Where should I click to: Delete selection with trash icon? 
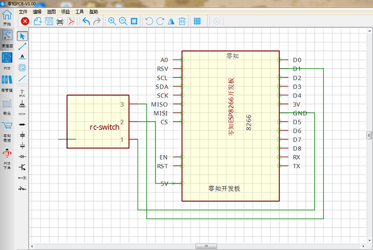(182, 21)
